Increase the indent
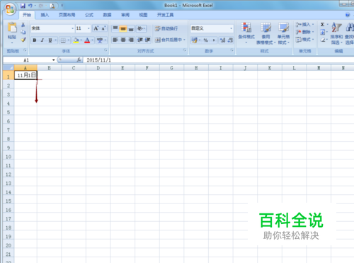 [147, 40]
